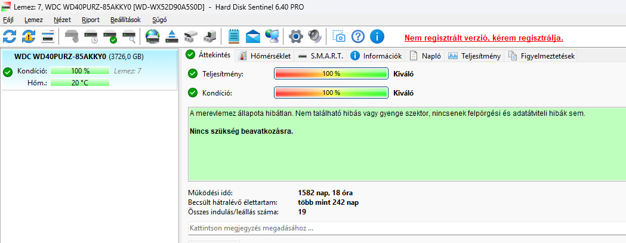The height and width of the screenshot is (243, 626).
Task: Switch to the Információk tab
Action: point(377,56)
